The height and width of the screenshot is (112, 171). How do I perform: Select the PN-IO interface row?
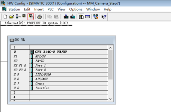(x=60, y=61)
